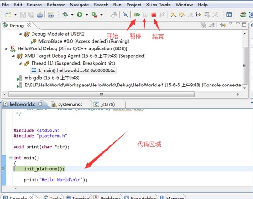Click the red Terminate debug button

(154, 15)
